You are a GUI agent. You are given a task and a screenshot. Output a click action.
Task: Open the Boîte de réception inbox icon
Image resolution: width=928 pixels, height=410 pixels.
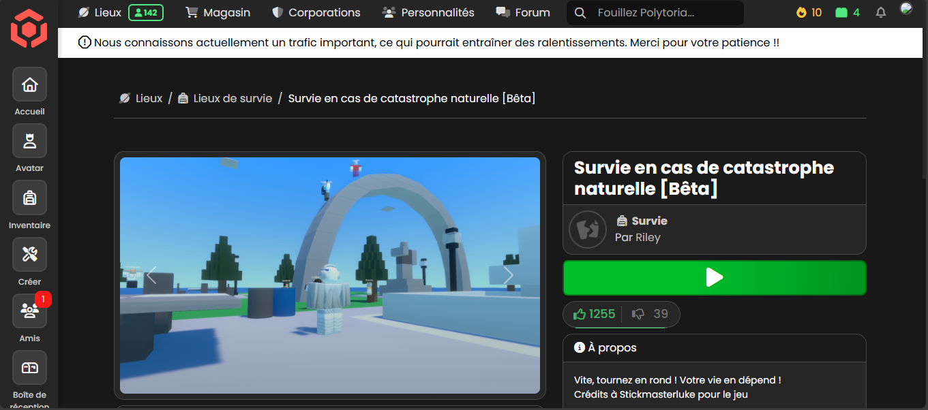coord(29,368)
